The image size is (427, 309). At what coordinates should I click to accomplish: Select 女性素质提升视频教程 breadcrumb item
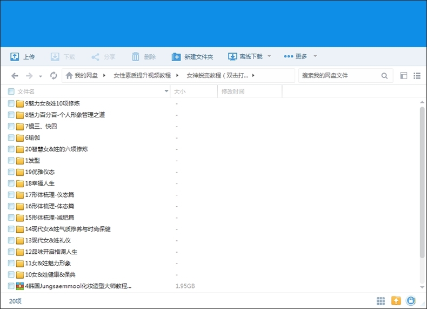tap(142, 76)
